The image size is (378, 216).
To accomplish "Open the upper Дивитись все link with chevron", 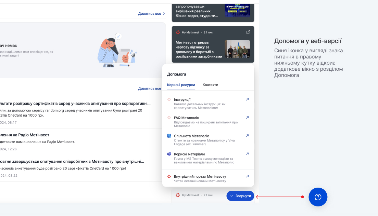I will [x=151, y=14].
